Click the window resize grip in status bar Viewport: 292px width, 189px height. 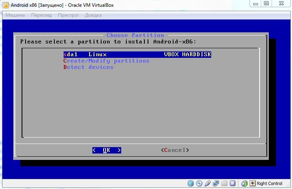pos(288,185)
